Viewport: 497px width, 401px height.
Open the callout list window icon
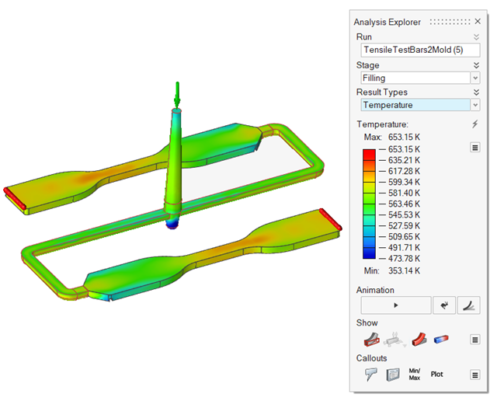[392, 374]
